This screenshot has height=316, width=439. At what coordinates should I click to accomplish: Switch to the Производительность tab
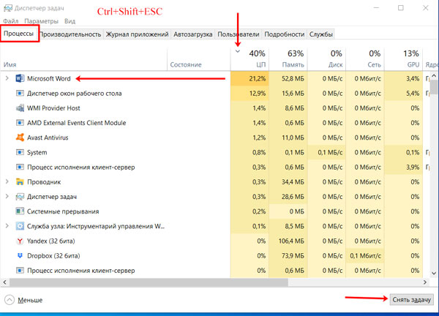pyautogui.click(x=70, y=34)
